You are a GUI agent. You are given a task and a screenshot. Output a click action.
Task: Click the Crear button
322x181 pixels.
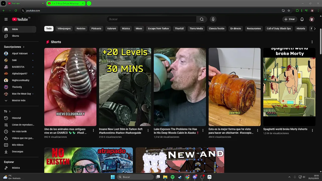pos(290,19)
